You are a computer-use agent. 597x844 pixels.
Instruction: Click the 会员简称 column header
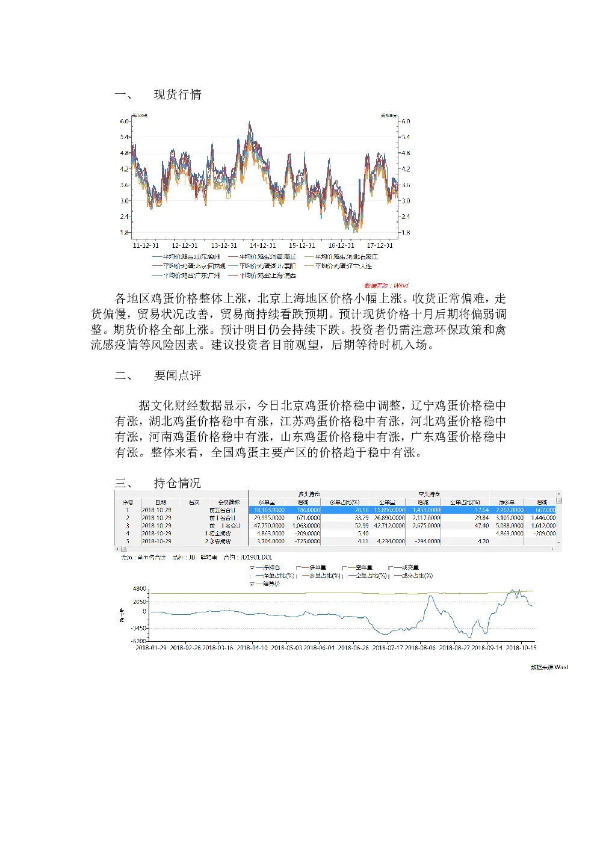point(228,502)
